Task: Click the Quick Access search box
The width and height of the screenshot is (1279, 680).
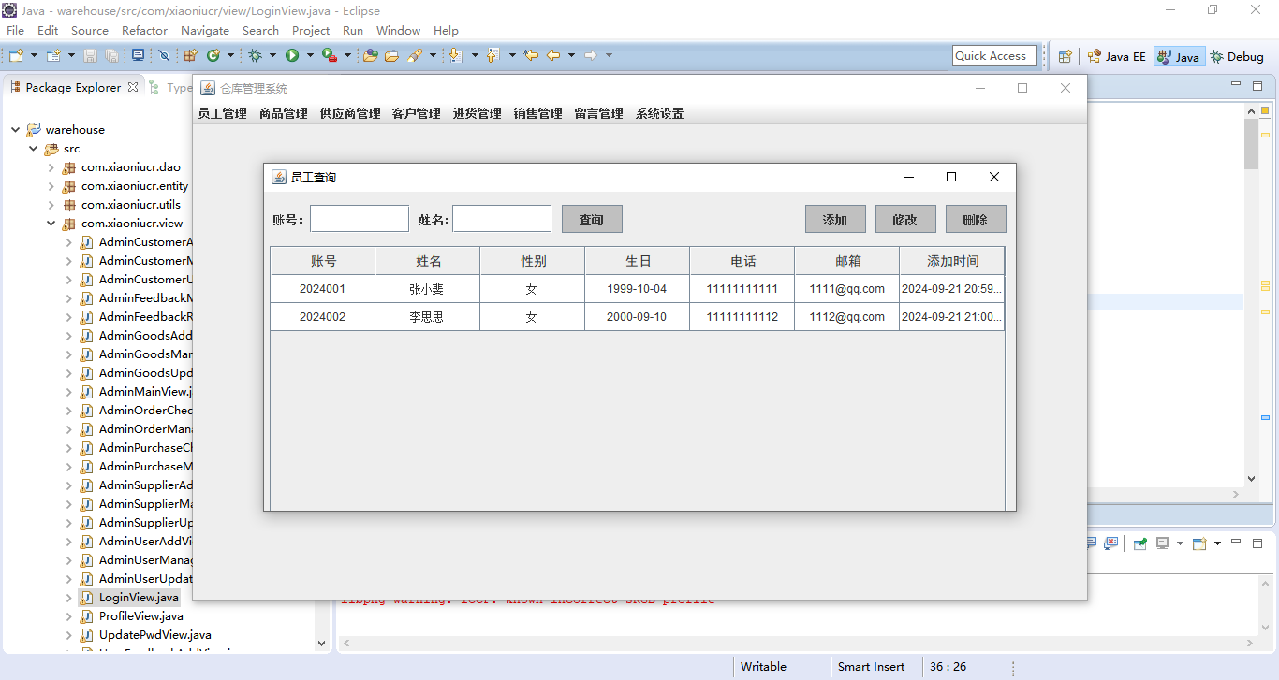Action: [994, 56]
